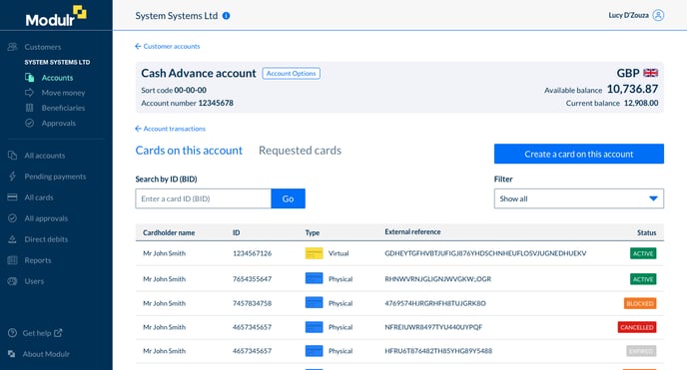687x370 pixels.
Task: Click ACTIVE status badge for card 1234567126
Action: (643, 253)
